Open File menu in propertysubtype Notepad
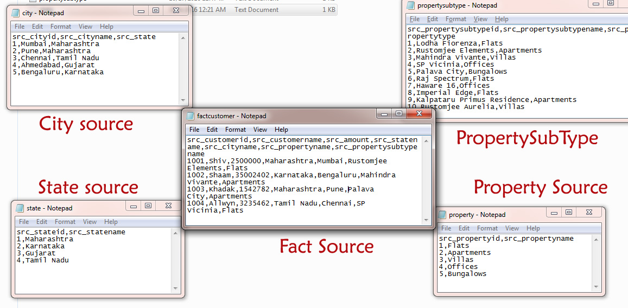Image resolution: width=628 pixels, height=308 pixels. tap(415, 19)
